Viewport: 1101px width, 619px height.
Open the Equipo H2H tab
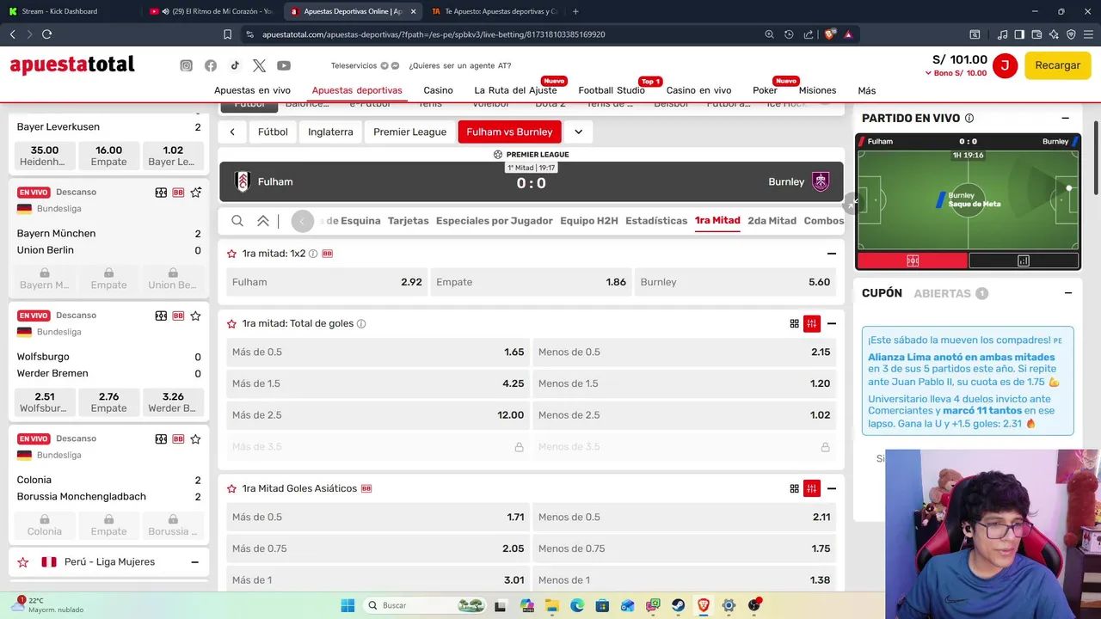point(589,221)
